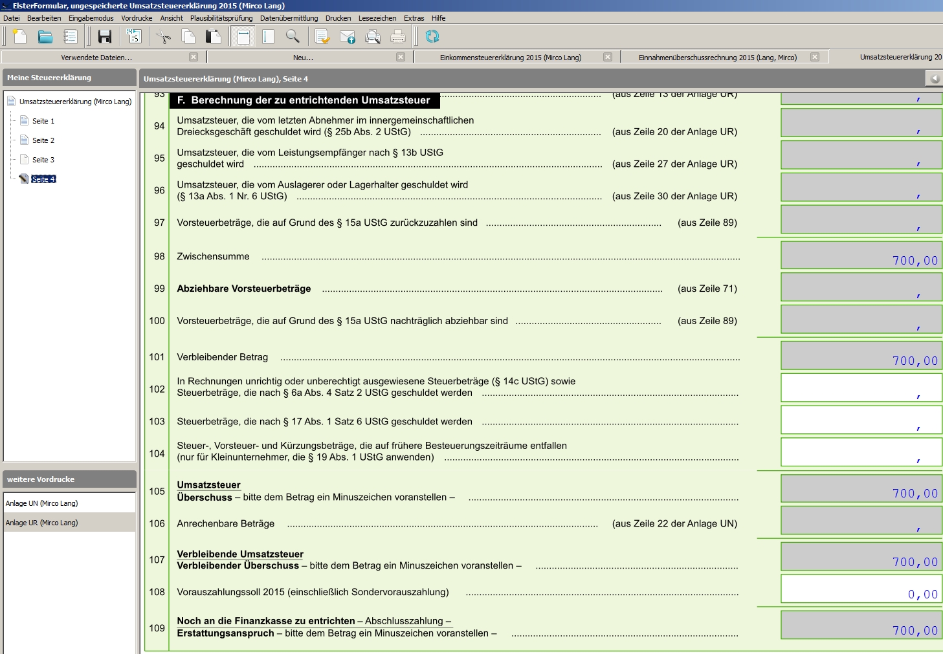Screen dimensions: 943x654
Task: Open the notebook list icon in toolbar
Action: click(x=70, y=37)
